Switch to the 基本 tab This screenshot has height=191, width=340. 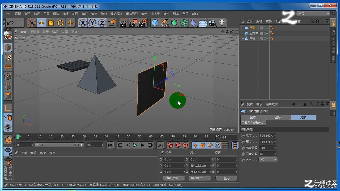tap(253, 117)
